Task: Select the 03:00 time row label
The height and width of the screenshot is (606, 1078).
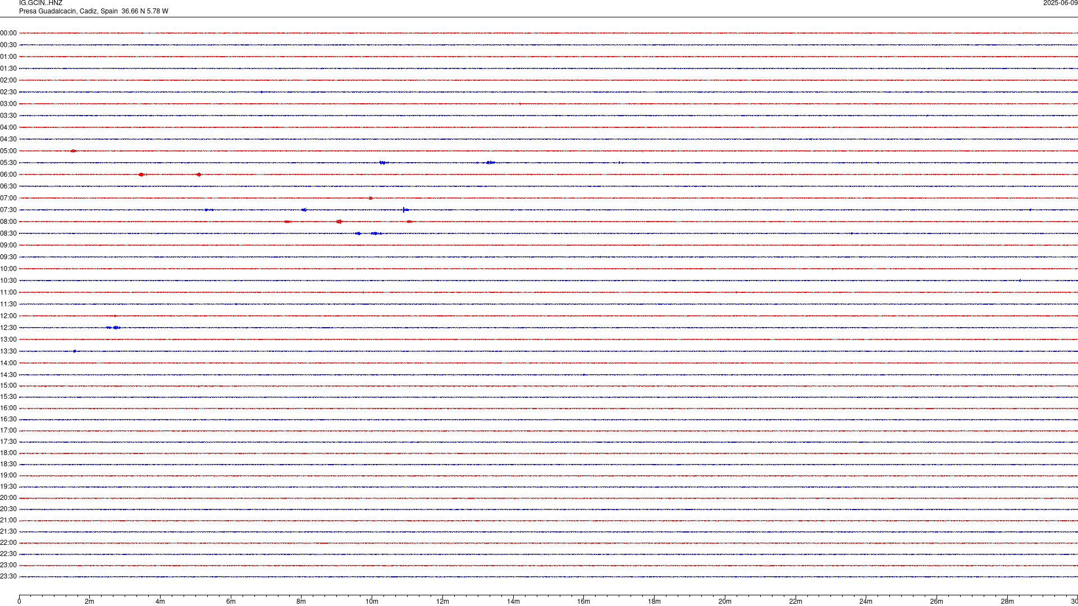Action: tap(8, 104)
